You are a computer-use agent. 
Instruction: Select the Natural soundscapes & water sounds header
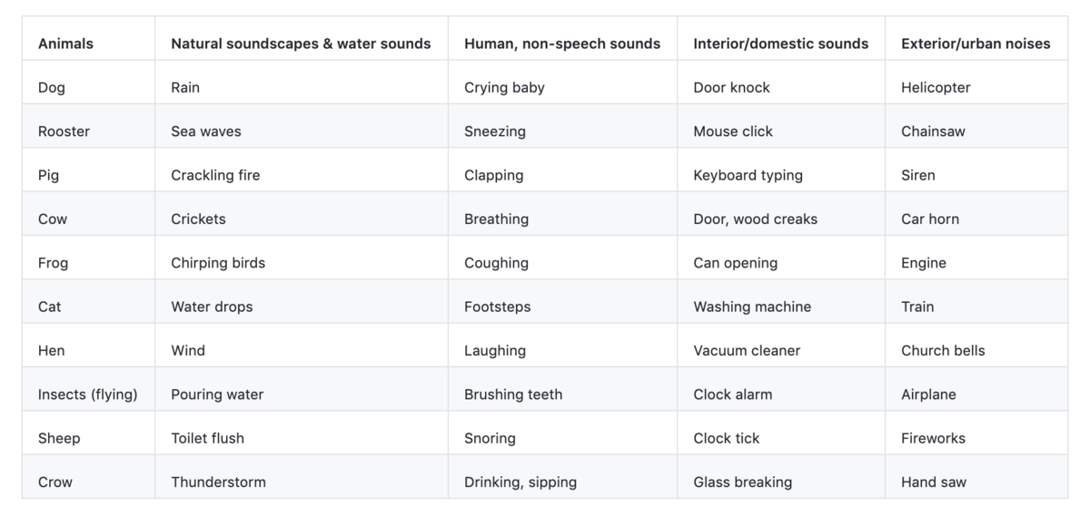[301, 44]
